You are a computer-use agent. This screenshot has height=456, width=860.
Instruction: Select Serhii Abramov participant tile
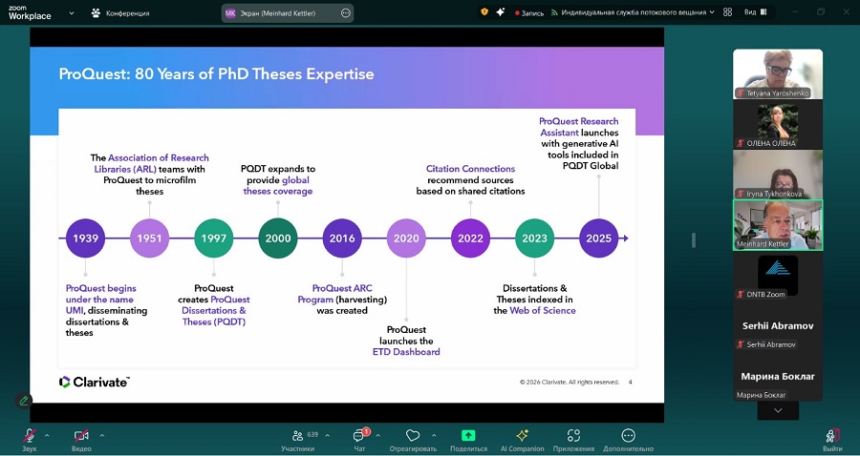778,327
